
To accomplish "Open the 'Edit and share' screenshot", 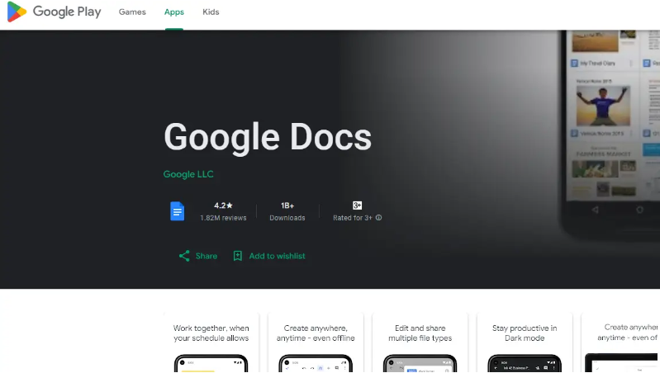I will 420,342.
